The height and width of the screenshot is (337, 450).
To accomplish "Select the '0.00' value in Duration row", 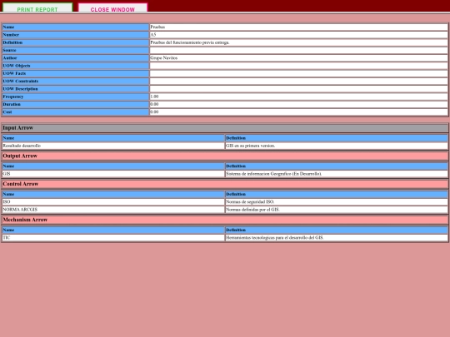I will pyautogui.click(x=154, y=104).
